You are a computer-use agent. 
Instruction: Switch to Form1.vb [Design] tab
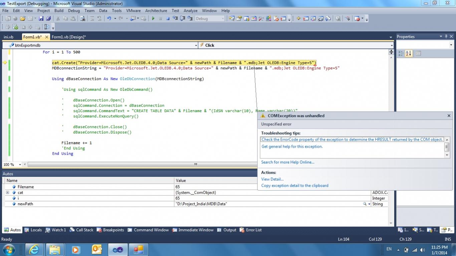tap(69, 37)
